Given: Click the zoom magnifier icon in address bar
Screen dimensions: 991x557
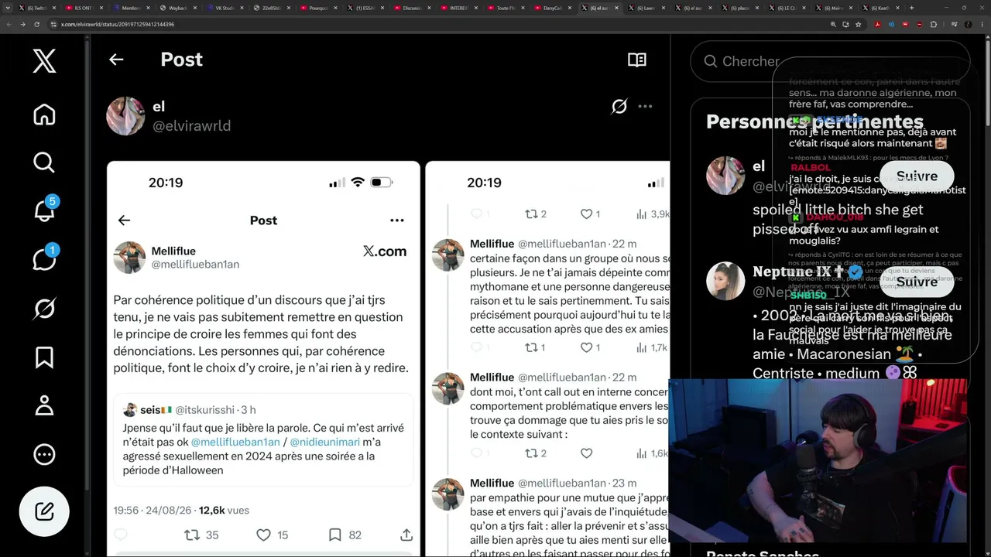Looking at the screenshot, I should (x=833, y=24).
